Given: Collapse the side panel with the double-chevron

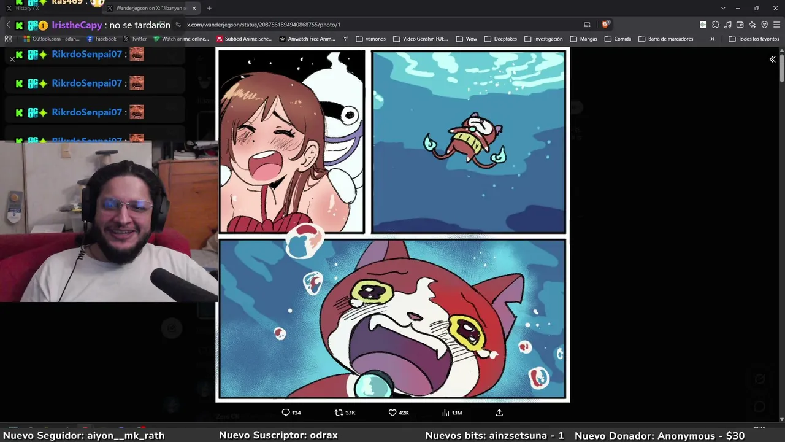Looking at the screenshot, I should pos(772,60).
